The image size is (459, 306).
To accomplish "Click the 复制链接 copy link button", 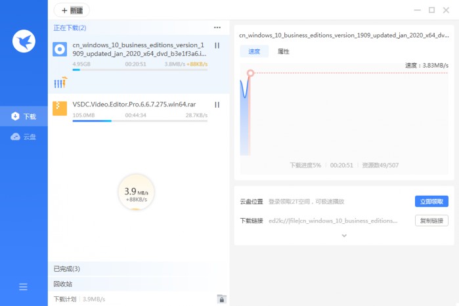I will 431,221.
